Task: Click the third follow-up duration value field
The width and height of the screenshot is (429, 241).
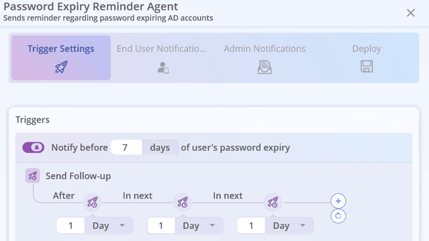Action: coord(251,225)
